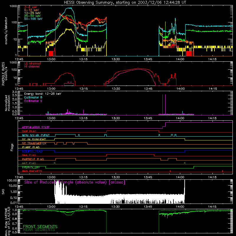Click the '100.00' tick on the SAS axis
This screenshot has width=236, height=236.
pyautogui.click(x=12, y=180)
